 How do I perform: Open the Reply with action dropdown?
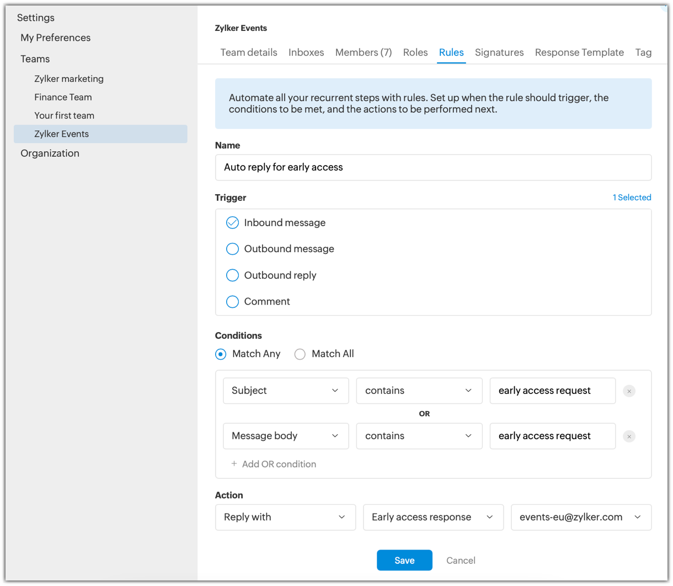[x=285, y=517]
